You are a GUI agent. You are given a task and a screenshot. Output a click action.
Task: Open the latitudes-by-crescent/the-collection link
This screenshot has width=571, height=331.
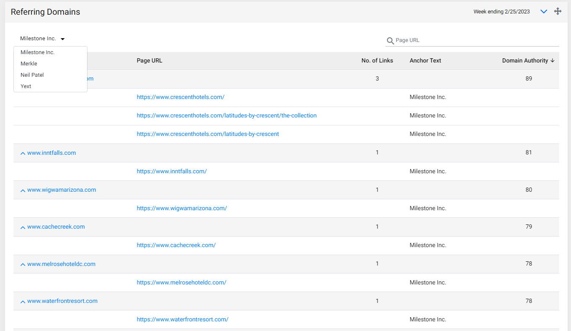click(x=227, y=115)
